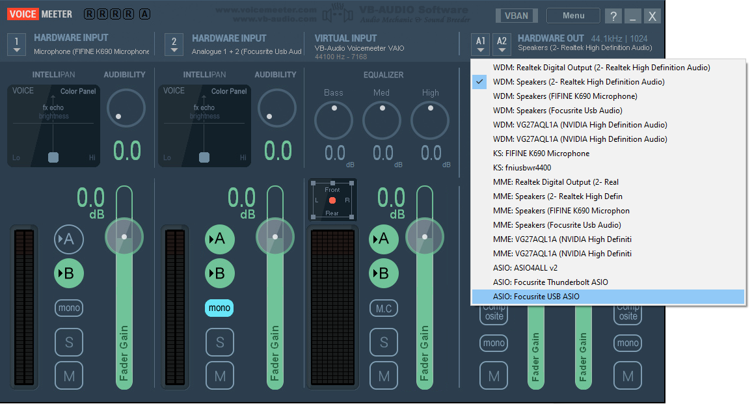Click Microphone (FIFINE K690 Microphone) input name
Viewport: 752px width, 404px height.
pyautogui.click(x=92, y=51)
